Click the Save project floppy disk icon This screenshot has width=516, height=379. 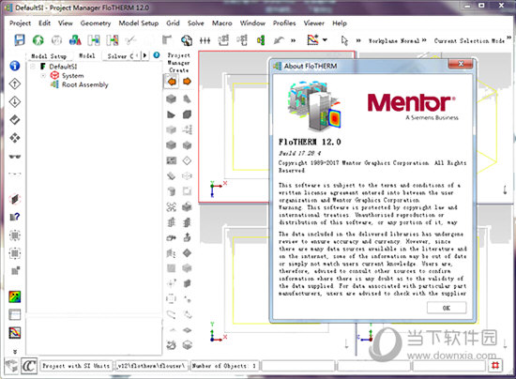(20, 40)
